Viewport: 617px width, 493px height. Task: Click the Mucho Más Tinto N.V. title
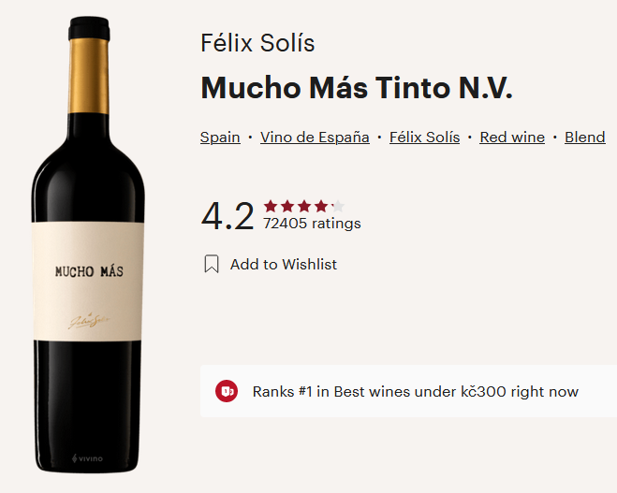357,89
